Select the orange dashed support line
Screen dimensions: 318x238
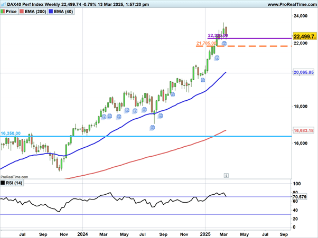coord(244,46)
